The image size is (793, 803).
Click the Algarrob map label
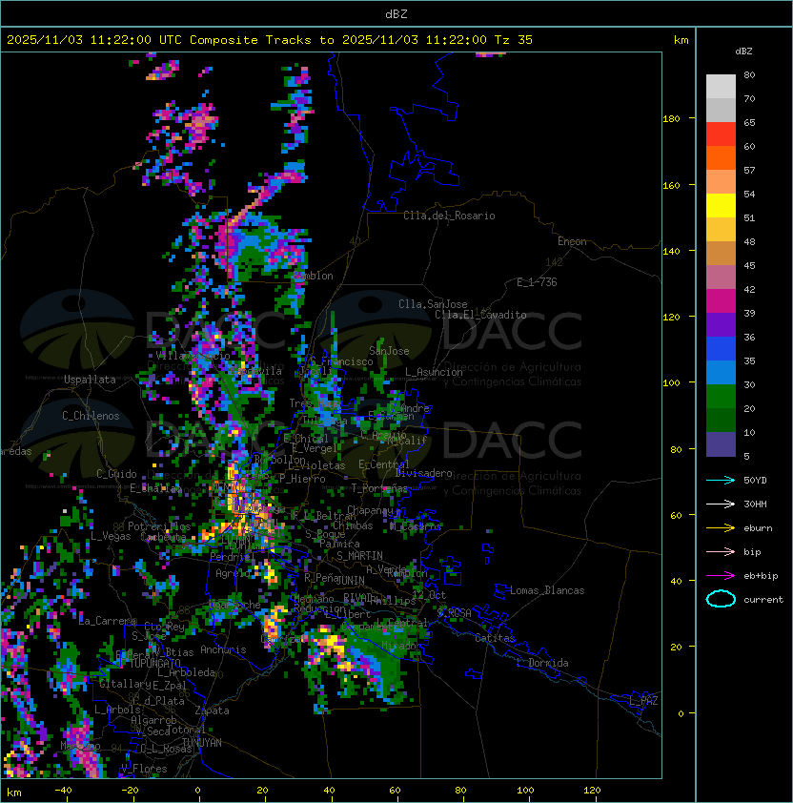coord(153,720)
